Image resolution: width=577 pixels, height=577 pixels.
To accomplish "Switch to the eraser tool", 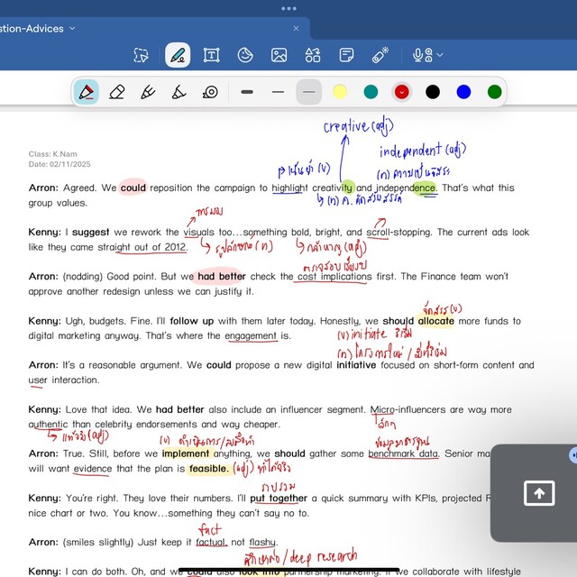I will [x=115, y=92].
